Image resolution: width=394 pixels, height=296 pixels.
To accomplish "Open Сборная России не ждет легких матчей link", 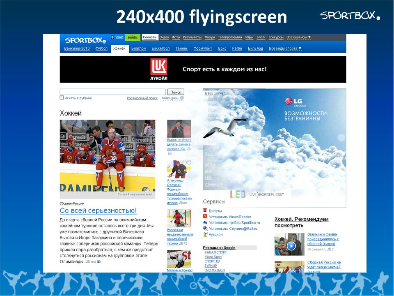I will (324, 267).
